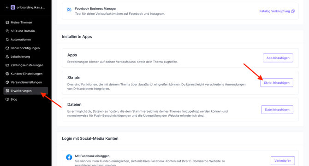
Task: Click the Facebook logo beside Mit Facebook einloggen
Action: tap(69, 157)
